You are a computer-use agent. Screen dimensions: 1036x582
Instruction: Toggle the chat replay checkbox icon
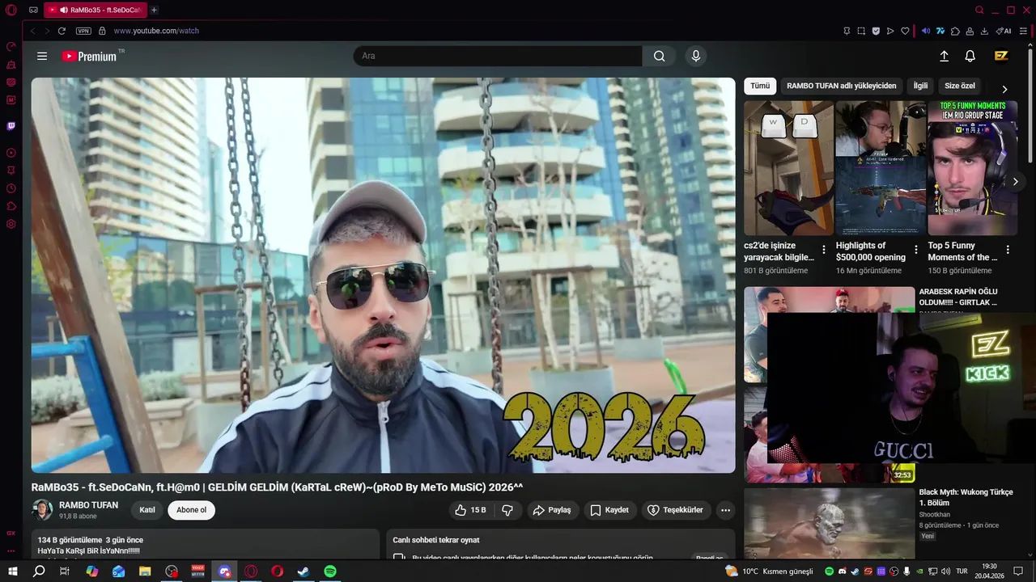click(x=399, y=557)
